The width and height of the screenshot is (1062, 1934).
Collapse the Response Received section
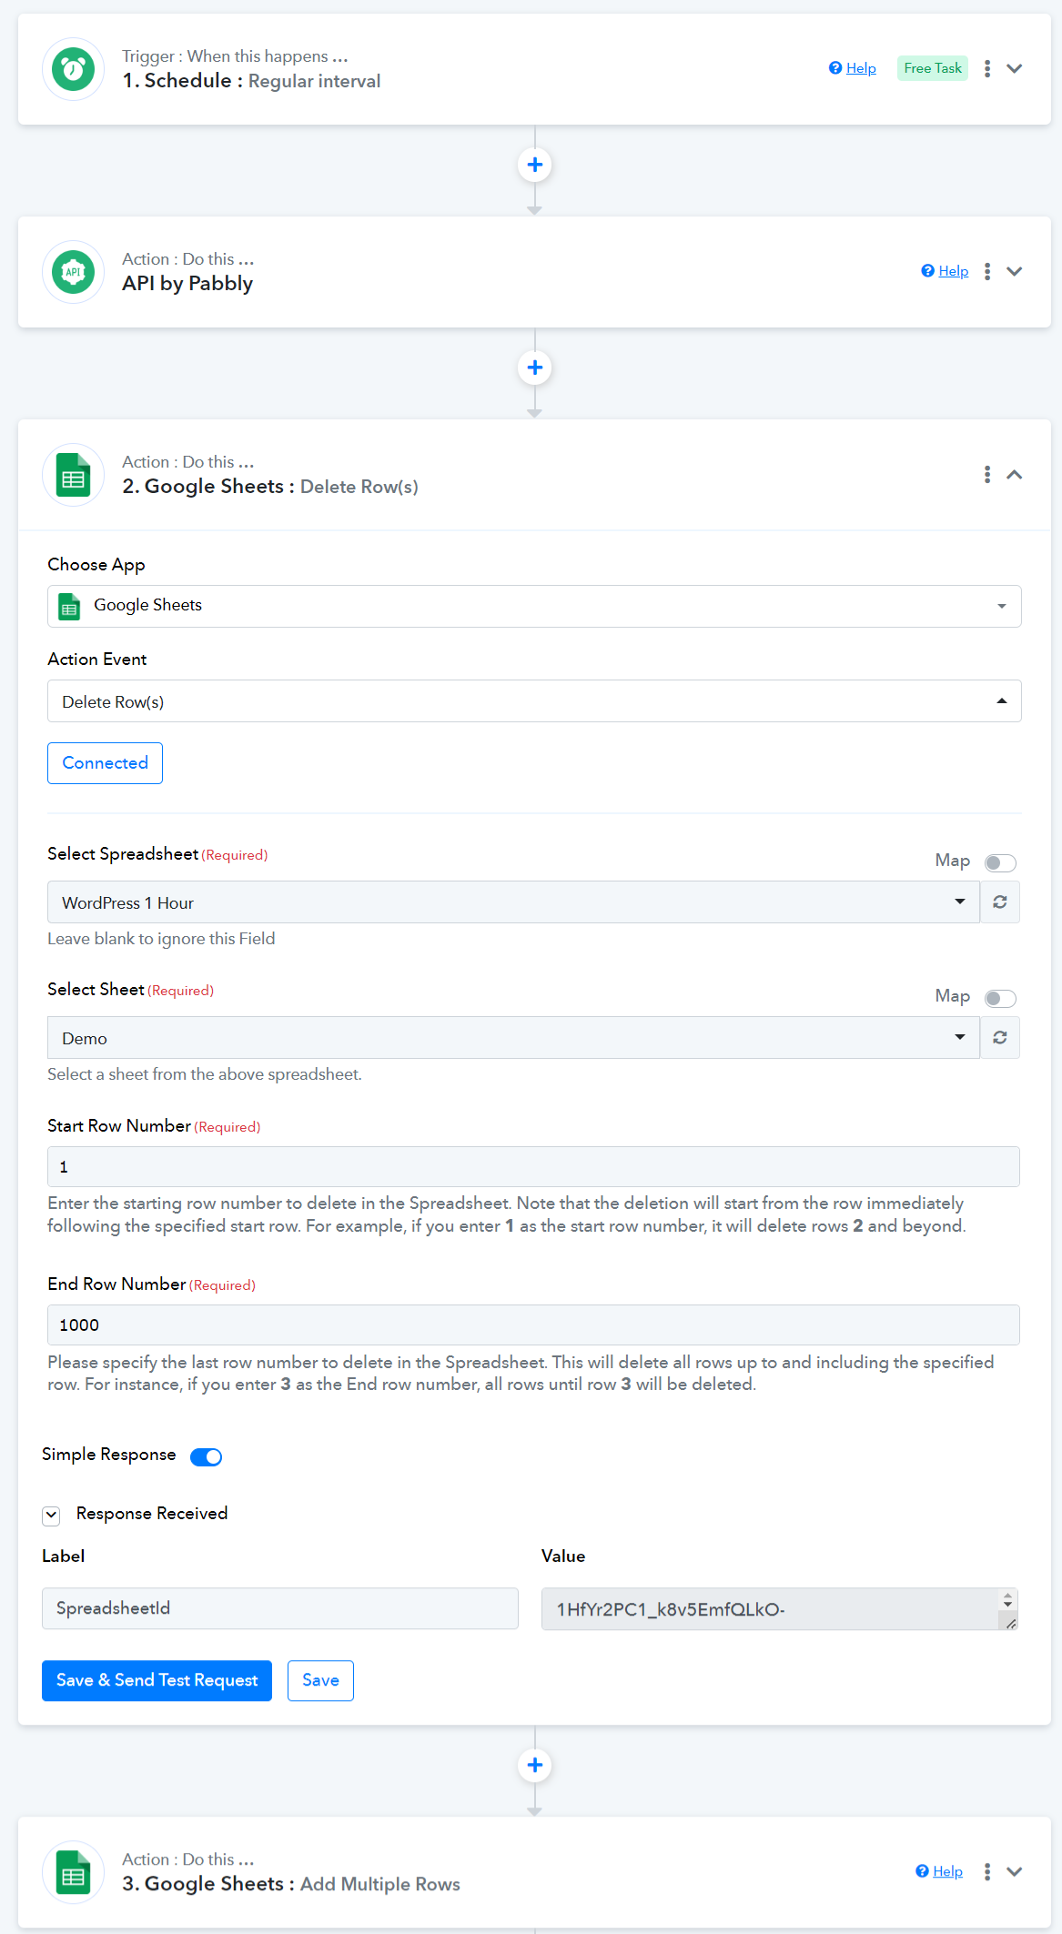[51, 1516]
